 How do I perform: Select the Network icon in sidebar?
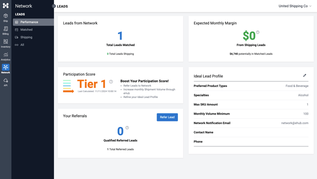pos(6,69)
